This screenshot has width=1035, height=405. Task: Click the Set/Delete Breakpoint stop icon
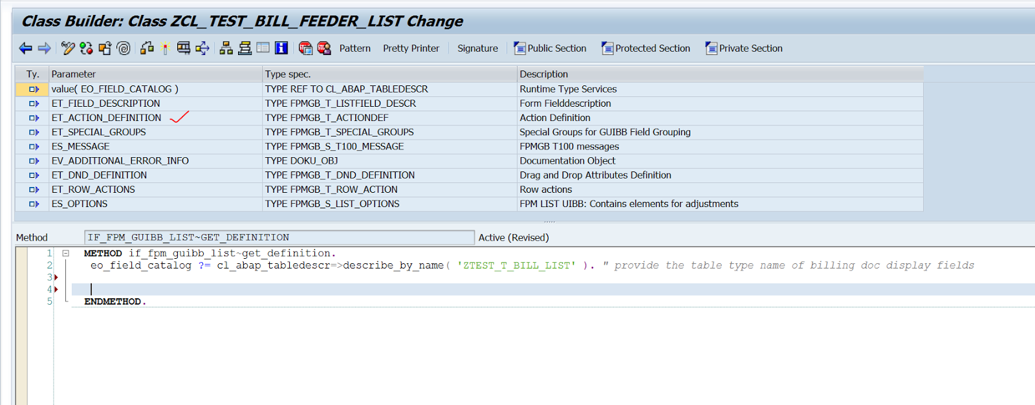[x=305, y=48]
